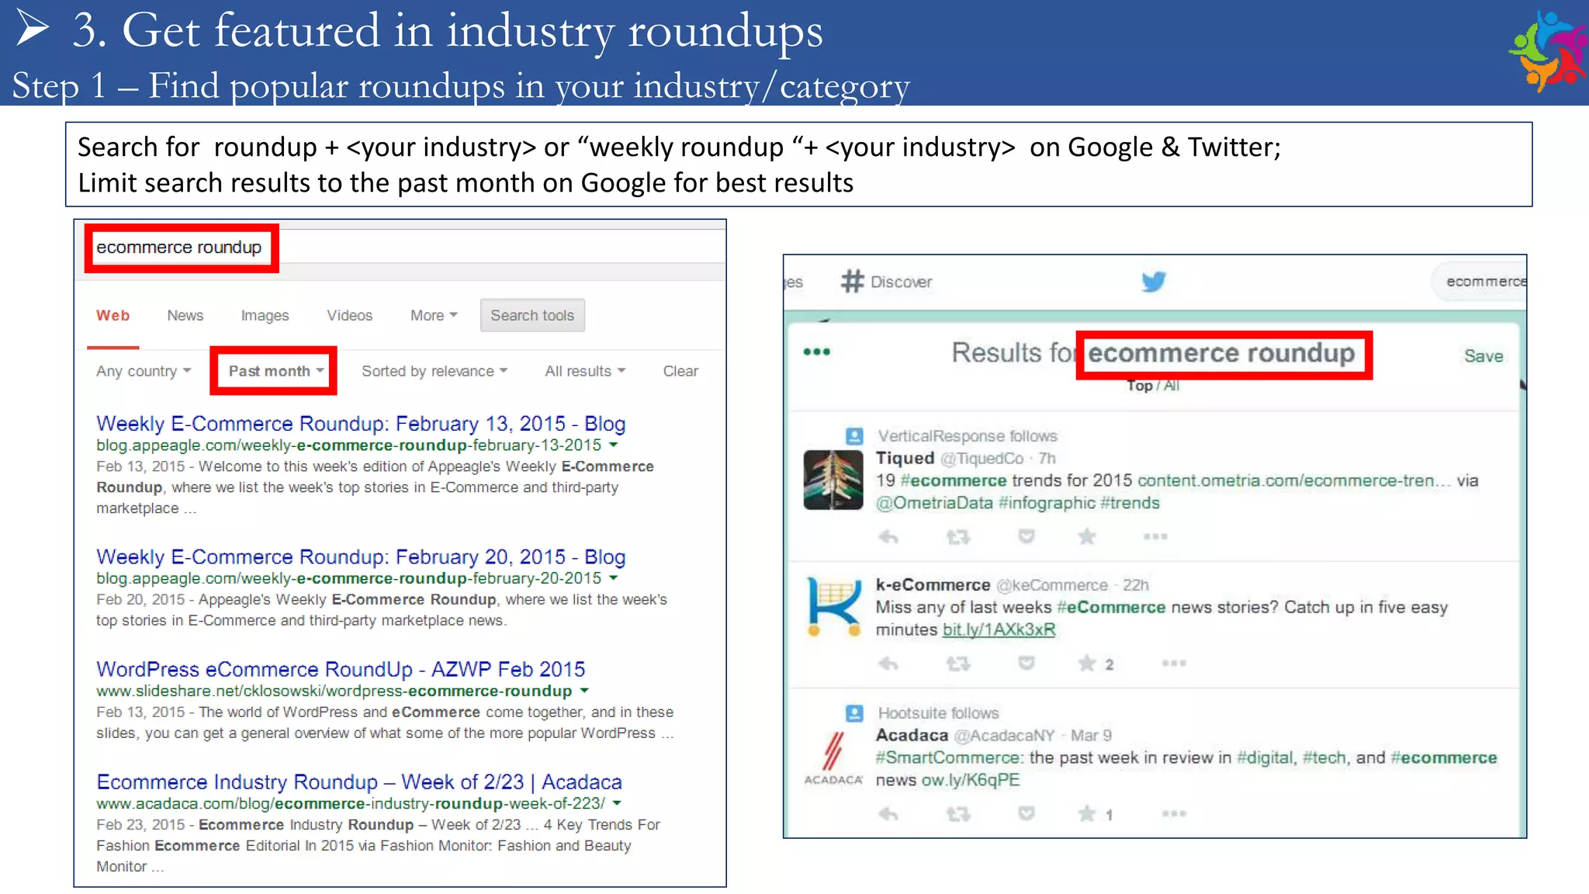Open more options on the Acadaca tweet
Screen dimensions: 1589x894
[x=1174, y=814]
